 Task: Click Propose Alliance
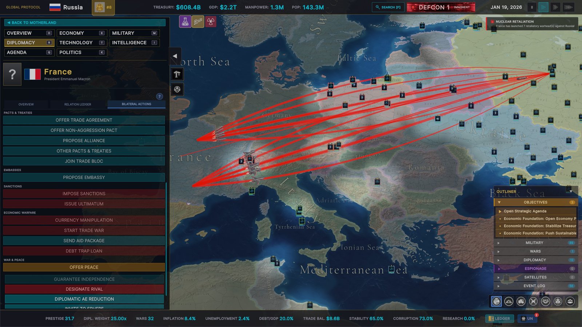[x=84, y=141]
